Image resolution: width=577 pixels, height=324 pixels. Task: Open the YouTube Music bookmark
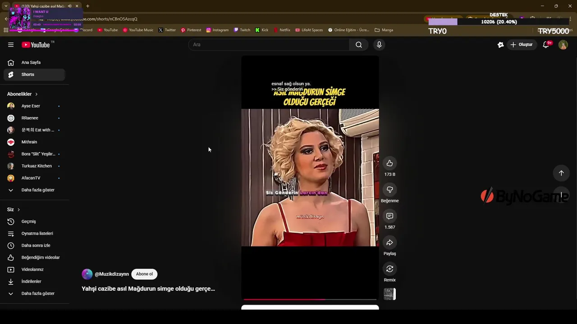tap(138, 30)
